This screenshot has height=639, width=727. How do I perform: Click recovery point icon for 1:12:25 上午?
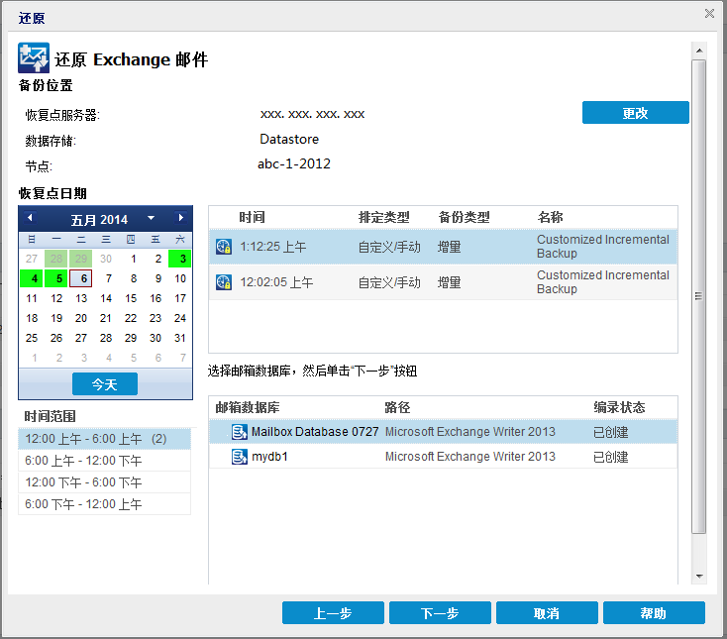[x=224, y=247]
